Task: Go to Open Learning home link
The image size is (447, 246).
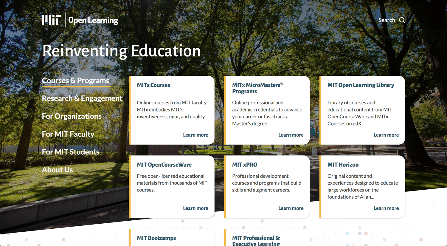Action: click(93, 20)
